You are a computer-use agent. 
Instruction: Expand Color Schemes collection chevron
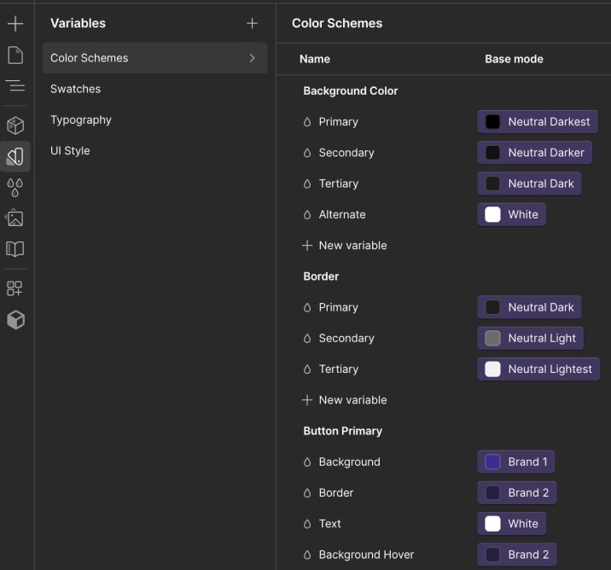tap(252, 58)
